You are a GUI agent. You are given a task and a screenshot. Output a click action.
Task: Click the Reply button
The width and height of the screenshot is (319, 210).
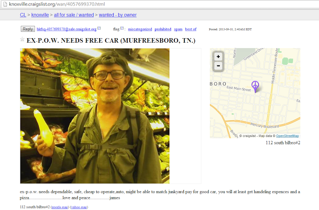[28, 29]
